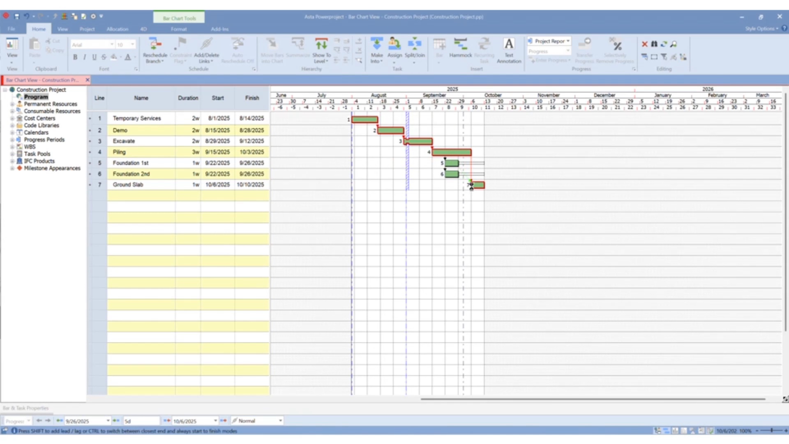Click the Split/Join task icon
Image resolution: width=789 pixels, height=444 pixels.
414,44
